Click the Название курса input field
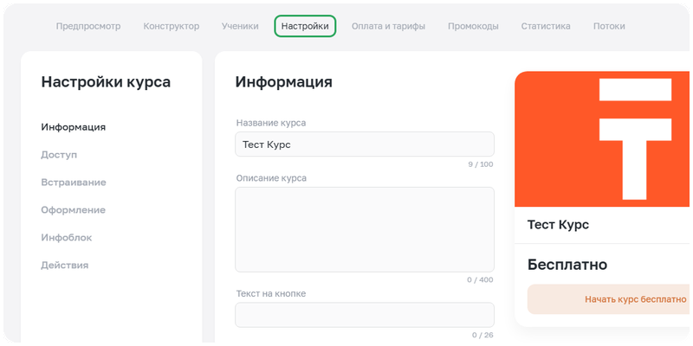Viewport: 693px width, 346px height. (x=364, y=144)
